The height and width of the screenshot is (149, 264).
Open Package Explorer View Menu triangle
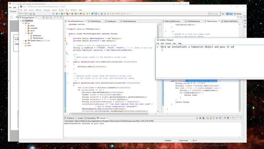coord(55,17)
